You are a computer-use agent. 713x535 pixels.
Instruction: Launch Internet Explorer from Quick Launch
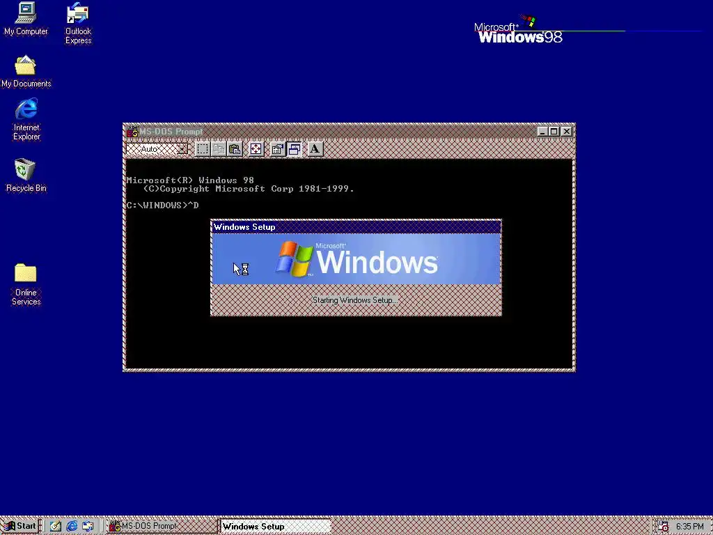[72, 527]
